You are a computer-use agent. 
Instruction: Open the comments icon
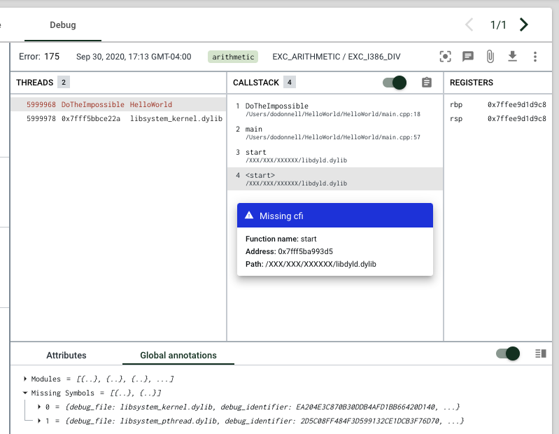(x=468, y=57)
